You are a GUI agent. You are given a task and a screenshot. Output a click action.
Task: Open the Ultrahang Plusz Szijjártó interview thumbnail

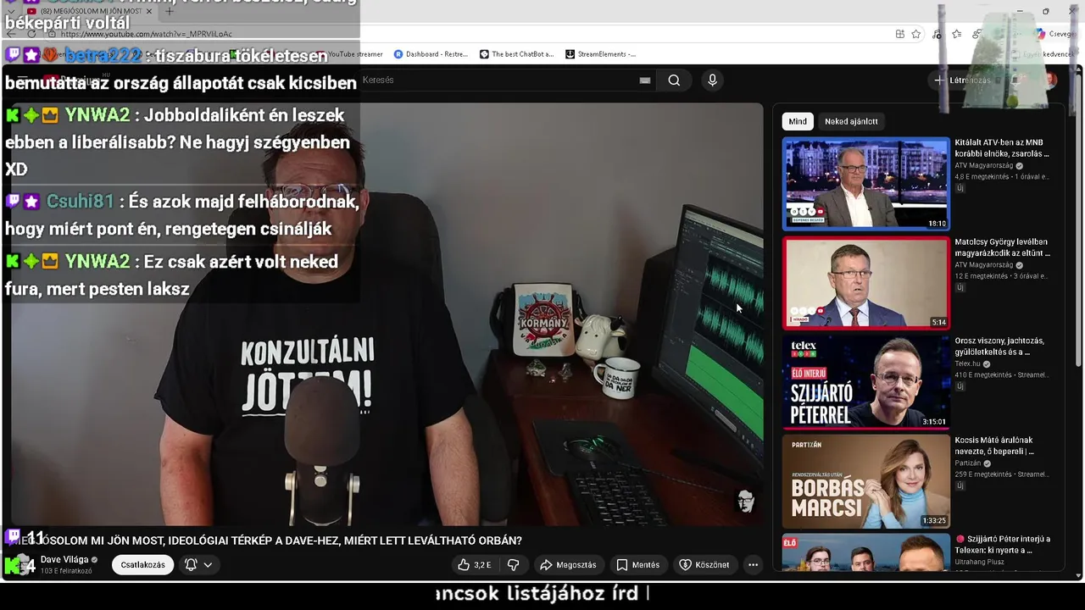865,553
